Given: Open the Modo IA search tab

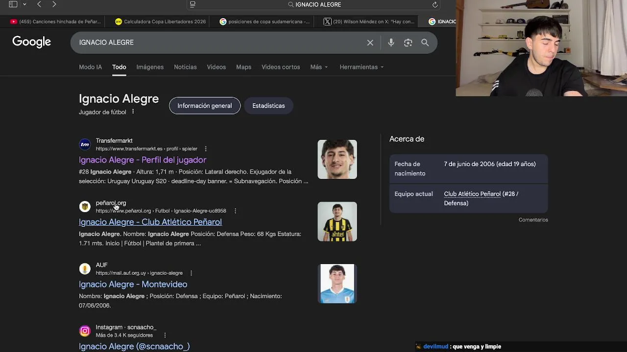Looking at the screenshot, I should tap(91, 67).
